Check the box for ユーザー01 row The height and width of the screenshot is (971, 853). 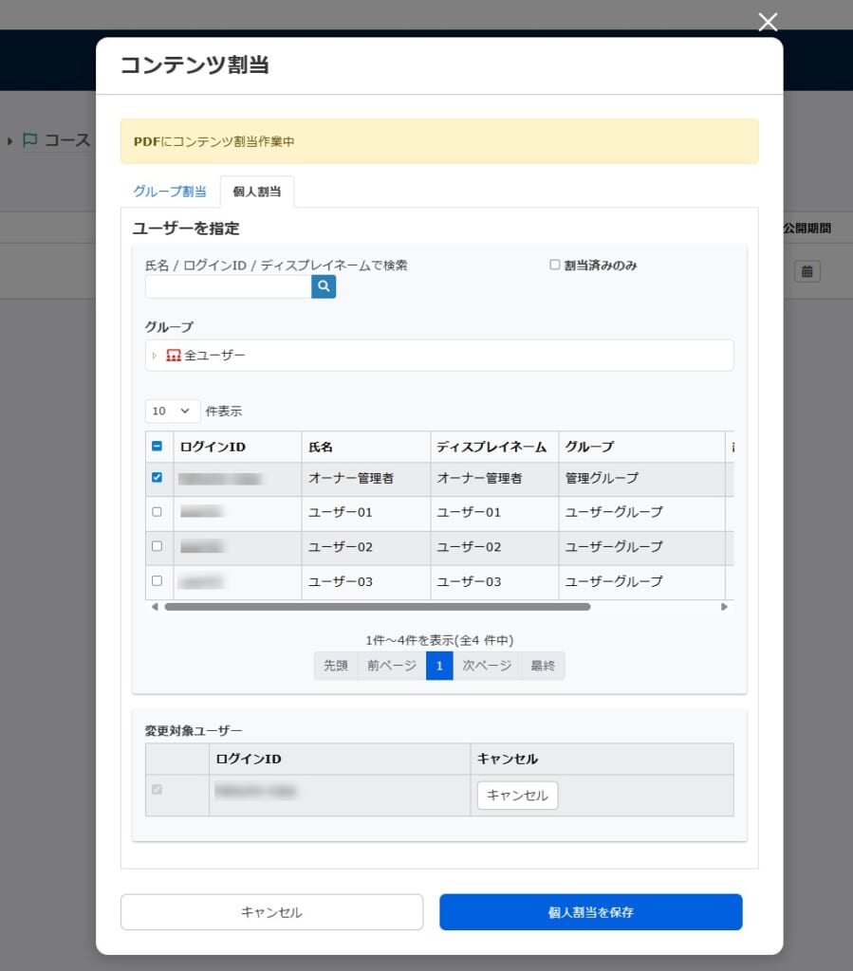[157, 512]
